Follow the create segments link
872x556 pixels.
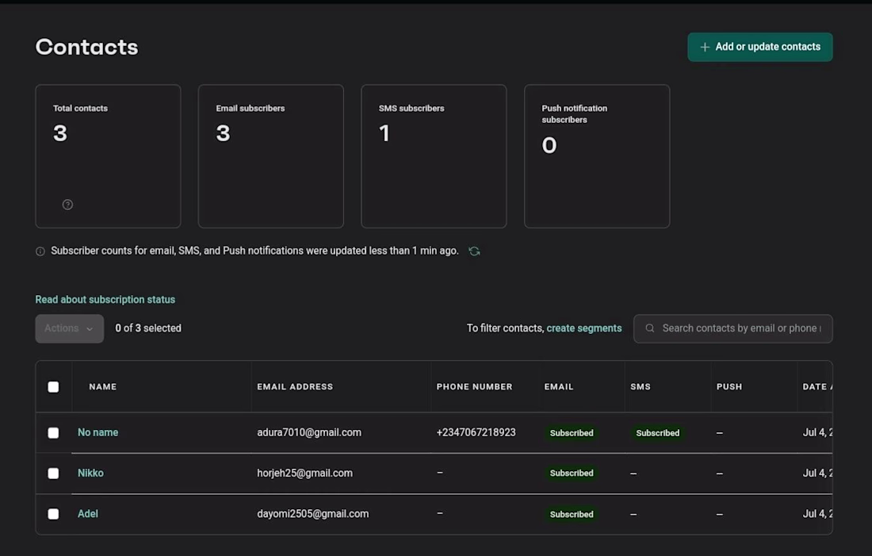(583, 328)
